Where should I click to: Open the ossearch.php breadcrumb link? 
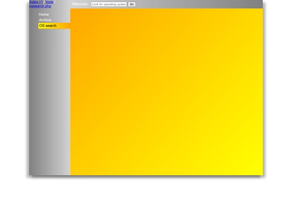tap(40, 6)
